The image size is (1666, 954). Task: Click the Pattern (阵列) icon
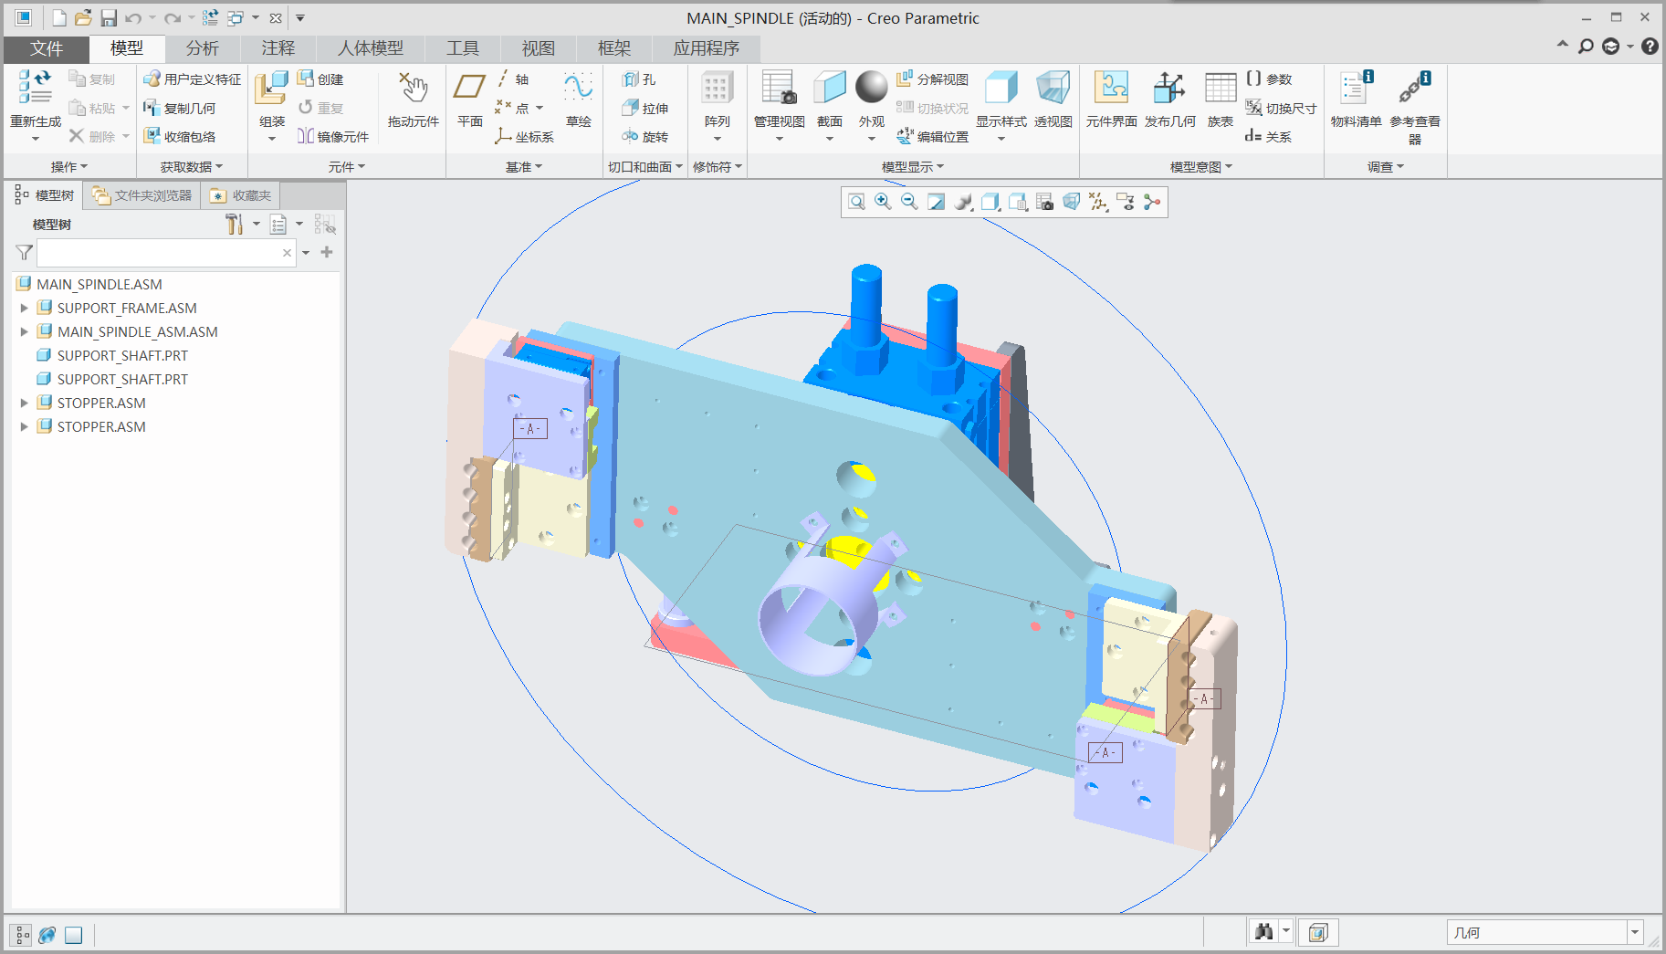click(717, 89)
